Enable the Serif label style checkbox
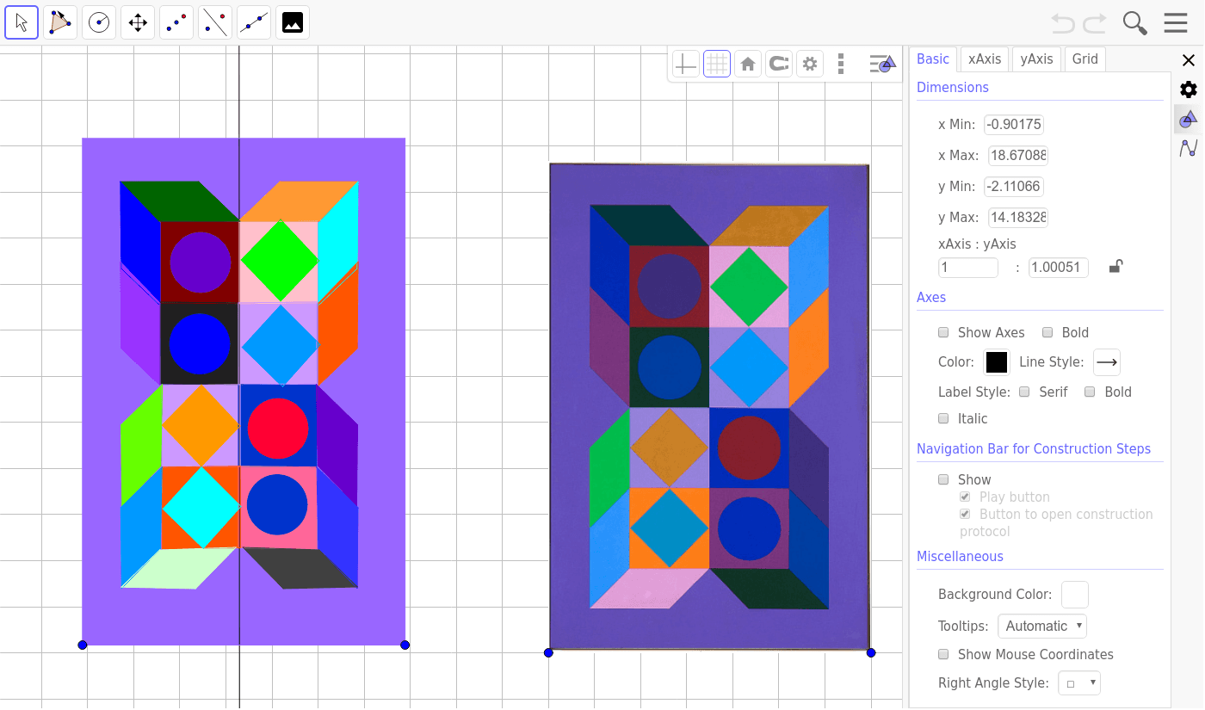This screenshot has height=710, width=1205. point(1024,392)
